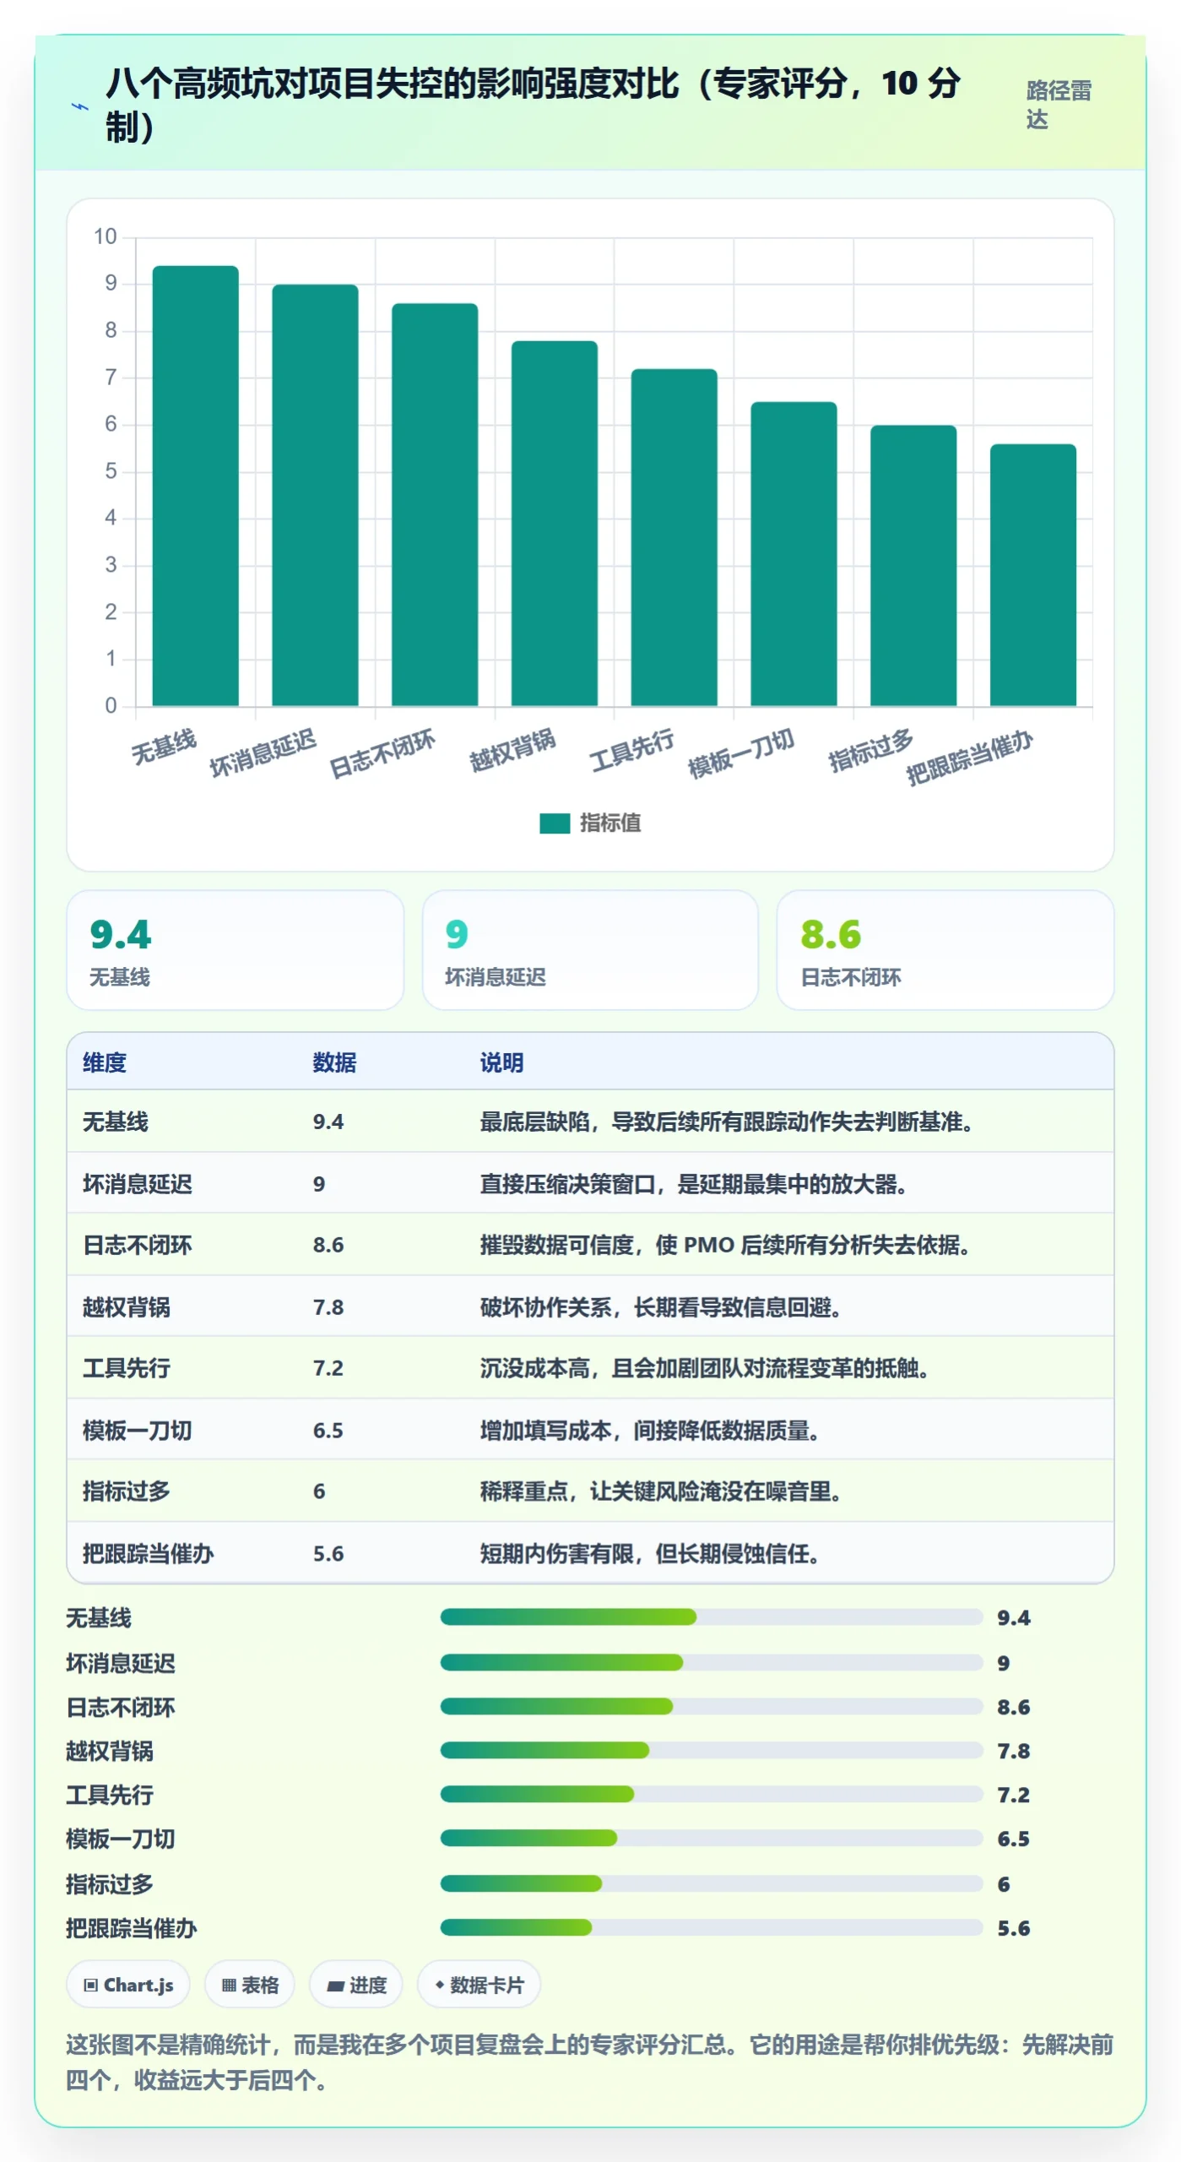Select the 数据卡片 tag

[479, 1985]
